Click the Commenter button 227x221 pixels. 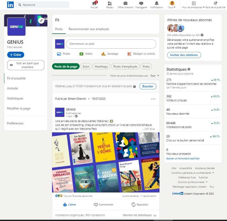point(104,205)
